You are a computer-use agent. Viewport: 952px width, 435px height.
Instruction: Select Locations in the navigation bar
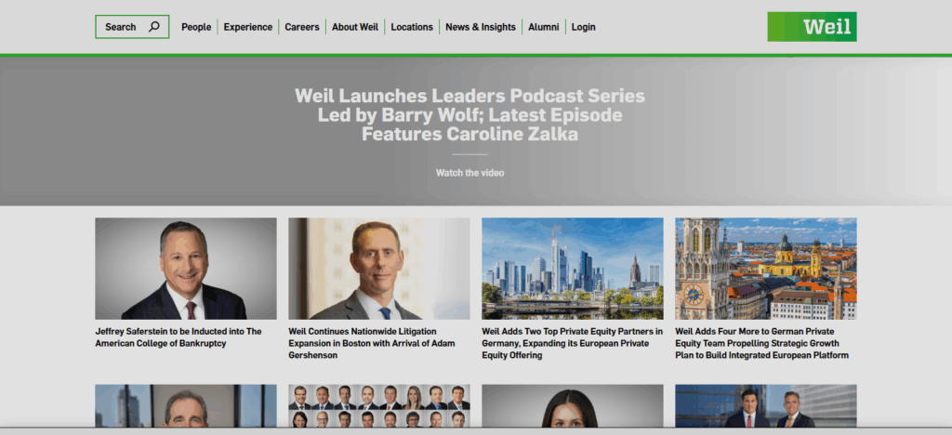click(x=412, y=27)
